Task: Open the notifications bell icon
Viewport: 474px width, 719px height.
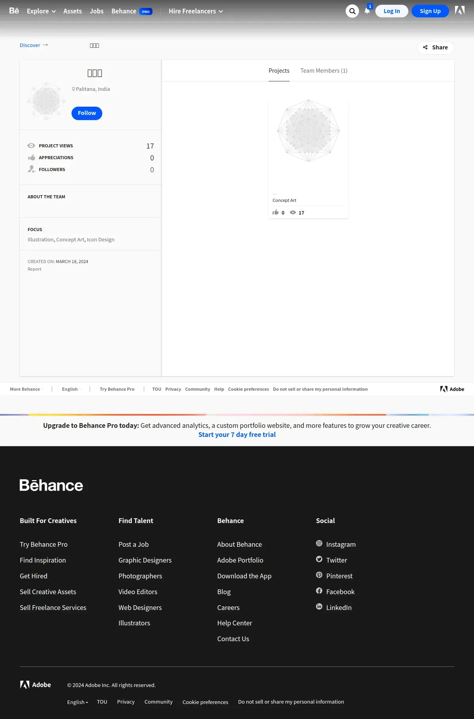Action: pos(367,10)
